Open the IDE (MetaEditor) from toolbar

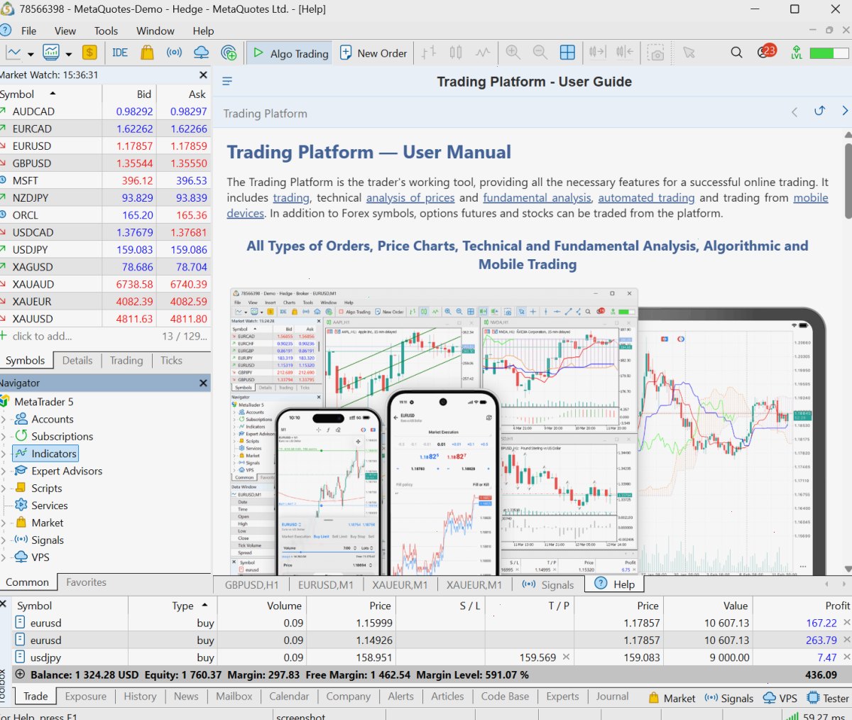[x=120, y=53]
